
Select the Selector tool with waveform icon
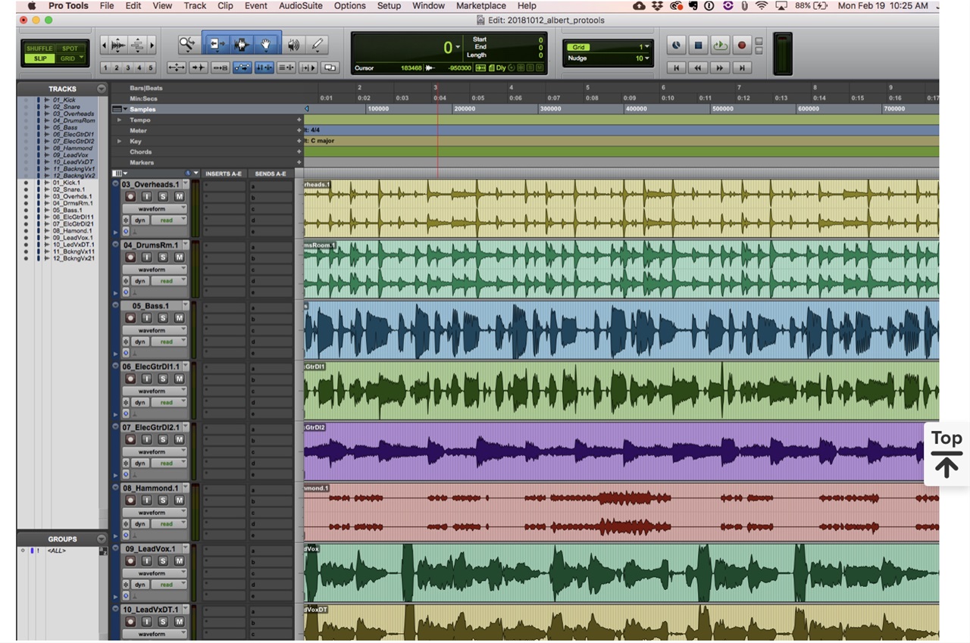[x=241, y=45]
